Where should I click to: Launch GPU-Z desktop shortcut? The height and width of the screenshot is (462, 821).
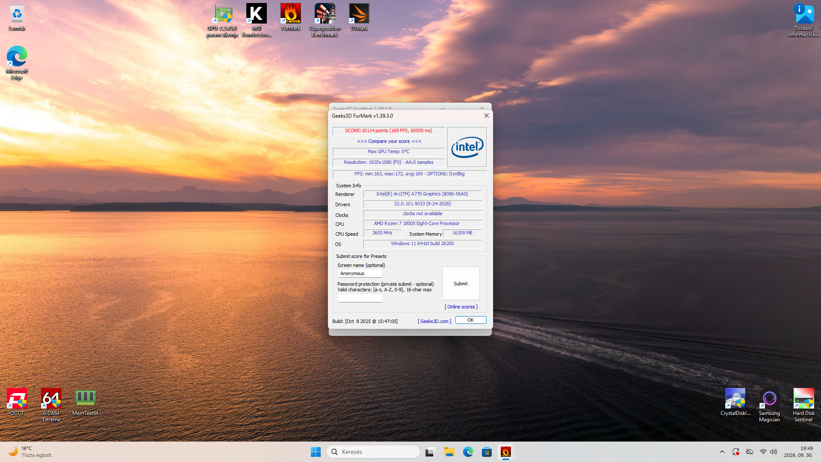click(x=222, y=20)
